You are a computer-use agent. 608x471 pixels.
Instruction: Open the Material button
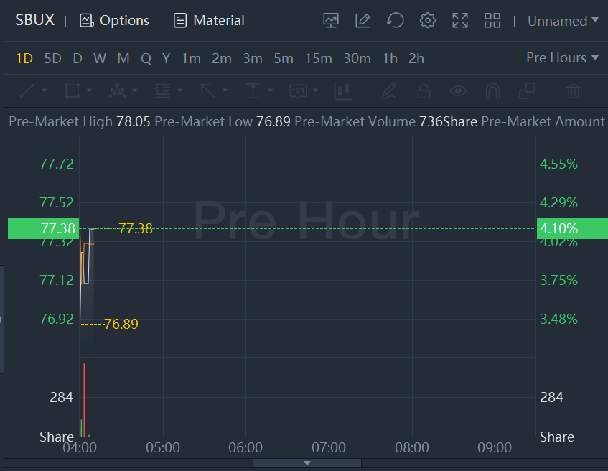click(209, 21)
